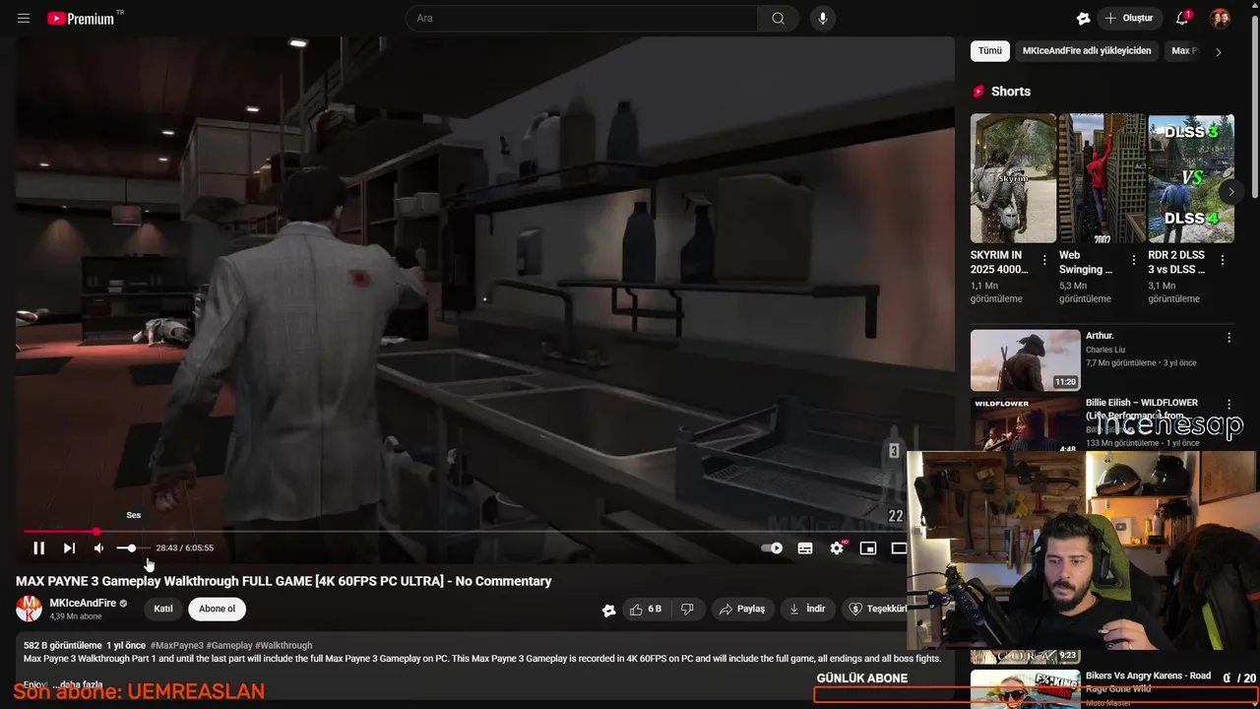
Task: Click the 28:43 / 6:05:55 time display
Action: pyautogui.click(x=184, y=548)
